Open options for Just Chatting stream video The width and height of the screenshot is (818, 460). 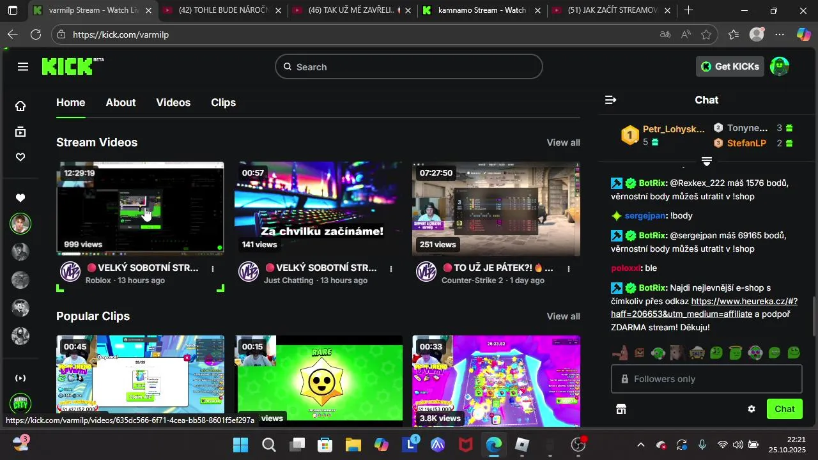point(391,269)
